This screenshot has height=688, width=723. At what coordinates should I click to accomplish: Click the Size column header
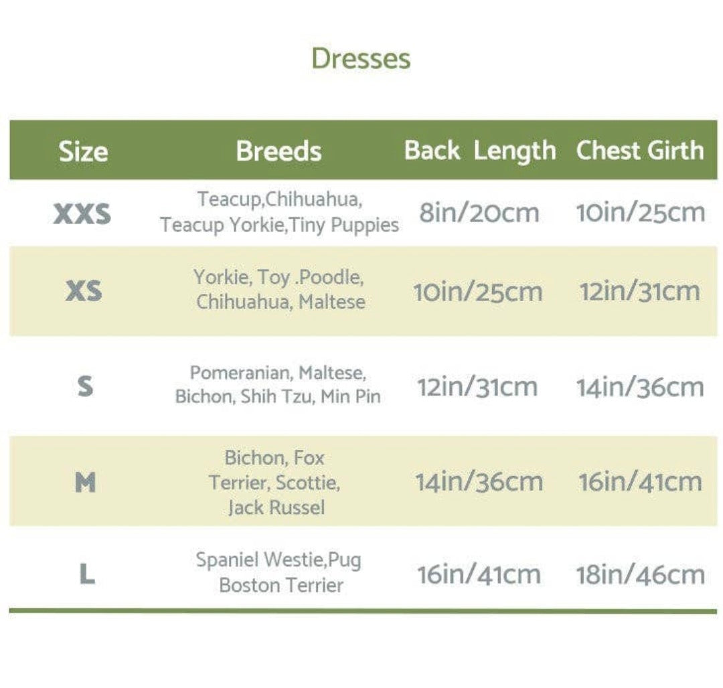(83, 151)
